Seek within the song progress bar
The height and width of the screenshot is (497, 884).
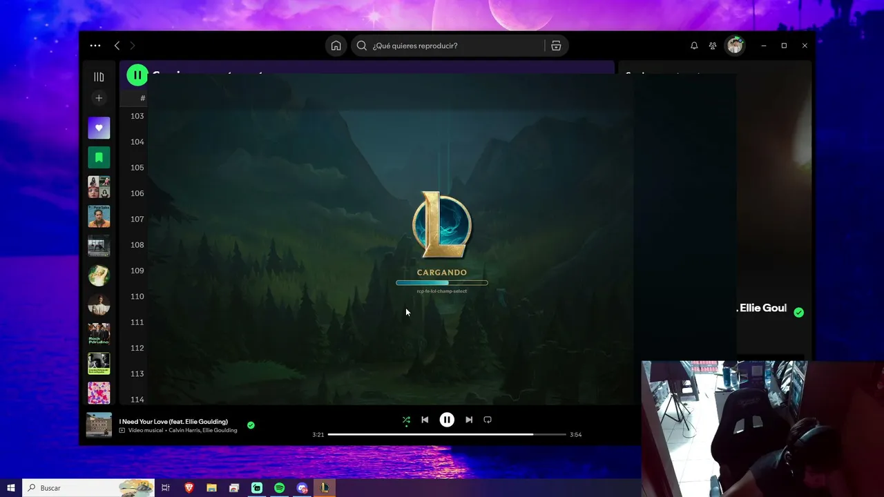pos(447,435)
